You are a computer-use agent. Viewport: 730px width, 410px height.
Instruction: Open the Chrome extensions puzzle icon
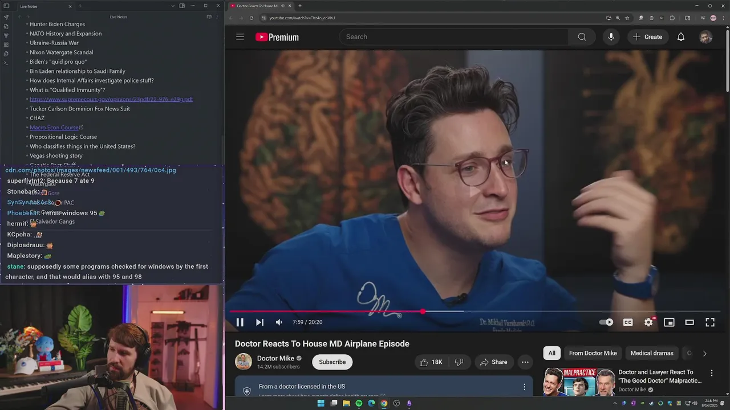[672, 18]
